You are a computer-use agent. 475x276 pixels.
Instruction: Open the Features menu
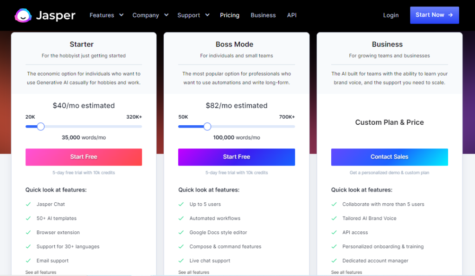[x=102, y=15]
